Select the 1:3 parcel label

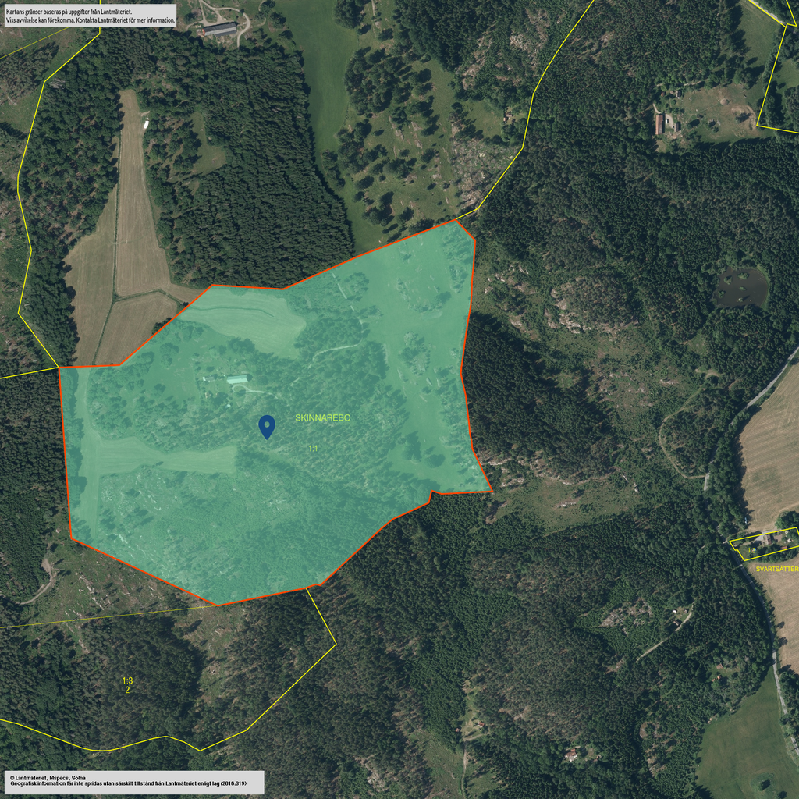click(x=127, y=680)
